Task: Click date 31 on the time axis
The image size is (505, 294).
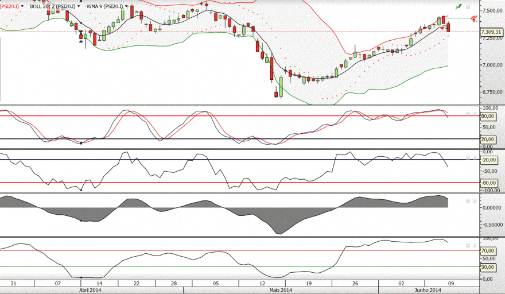Action: (x=13, y=283)
